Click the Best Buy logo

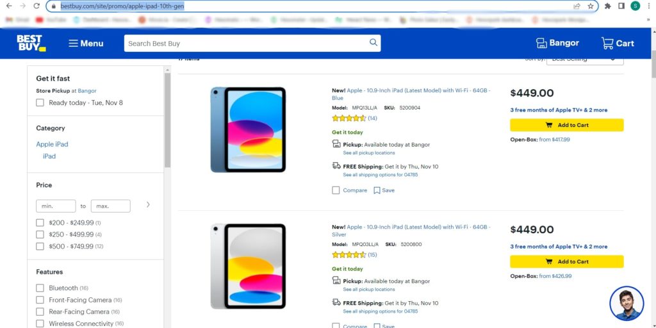[31, 43]
